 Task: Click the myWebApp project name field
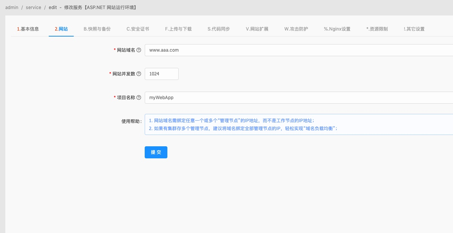coord(227,98)
